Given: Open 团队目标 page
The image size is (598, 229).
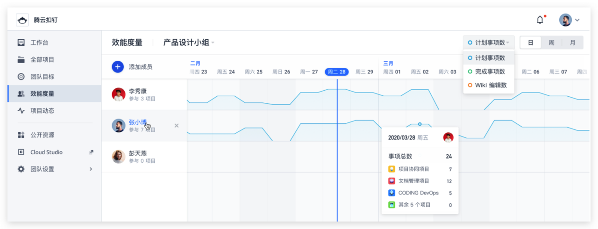Looking at the screenshot, I should (x=54, y=77).
